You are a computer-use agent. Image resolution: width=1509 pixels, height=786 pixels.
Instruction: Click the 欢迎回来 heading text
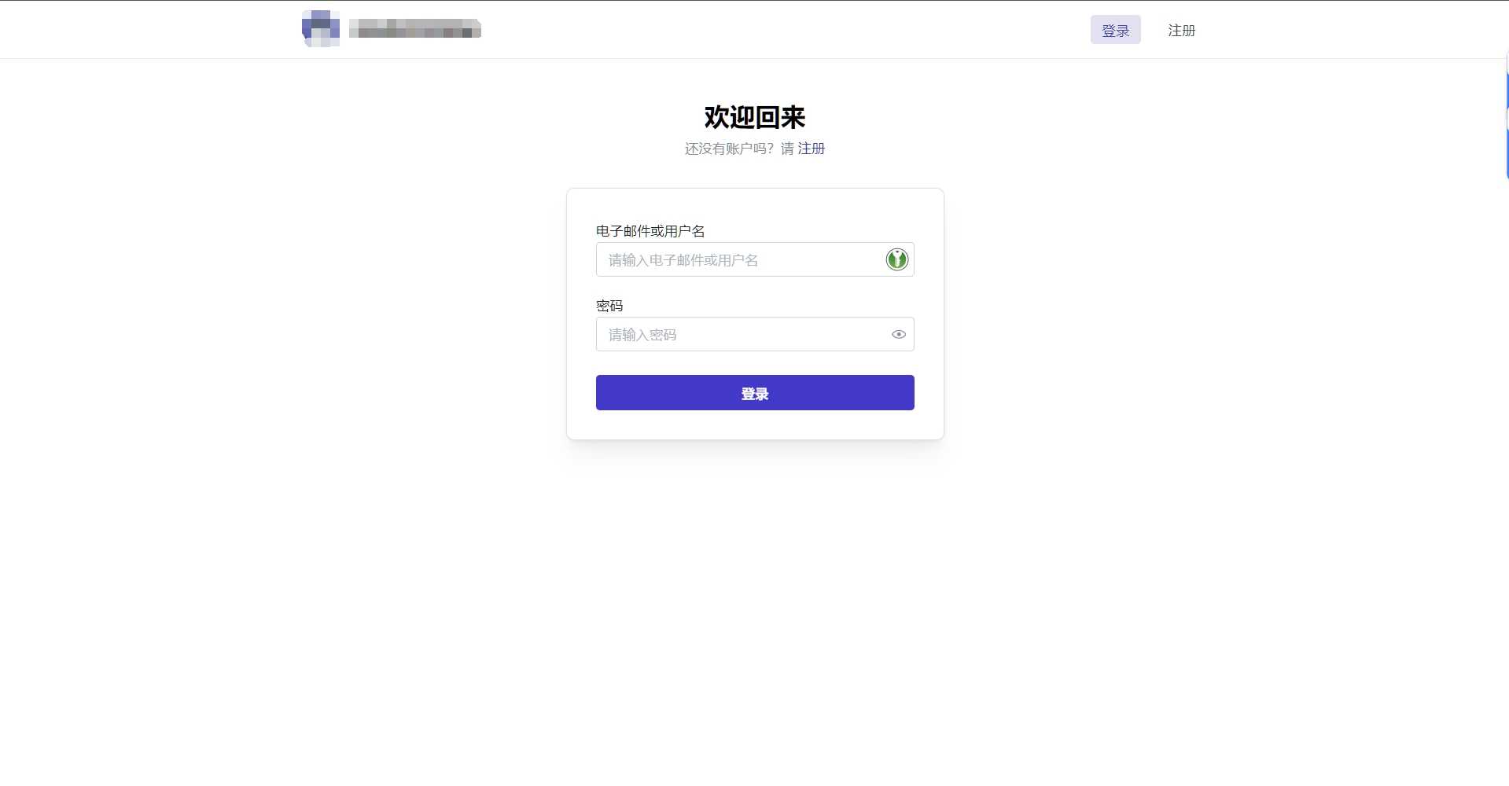pyautogui.click(x=755, y=117)
